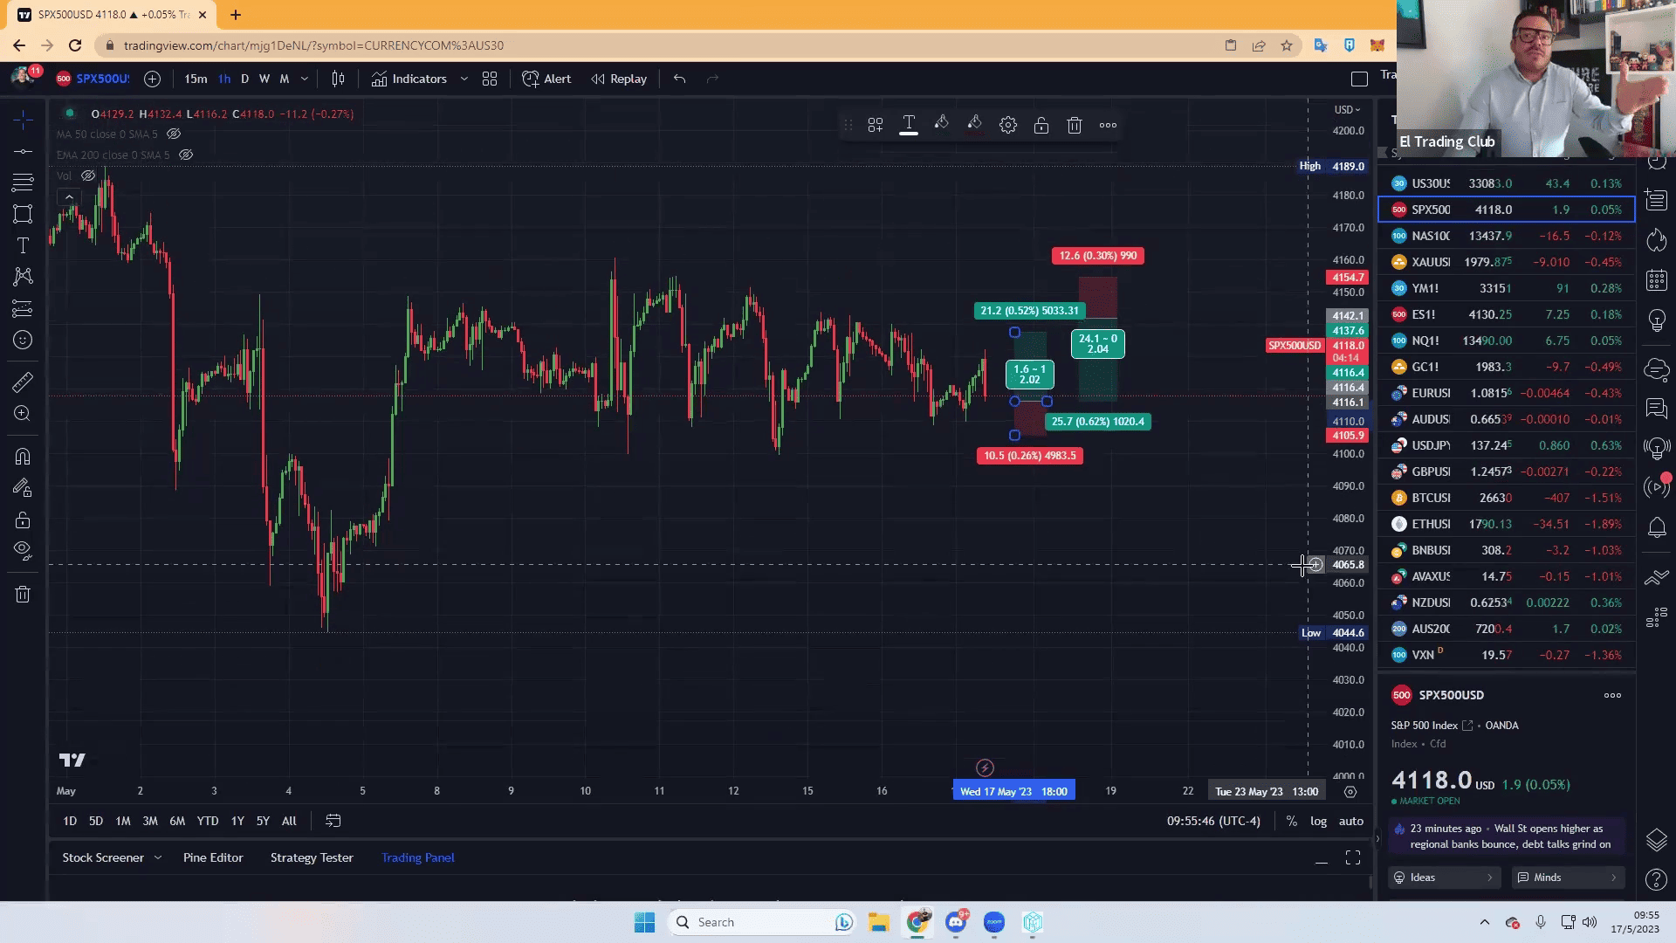The width and height of the screenshot is (1676, 943).
Task: Select the text annotation tool
Action: 23,245
